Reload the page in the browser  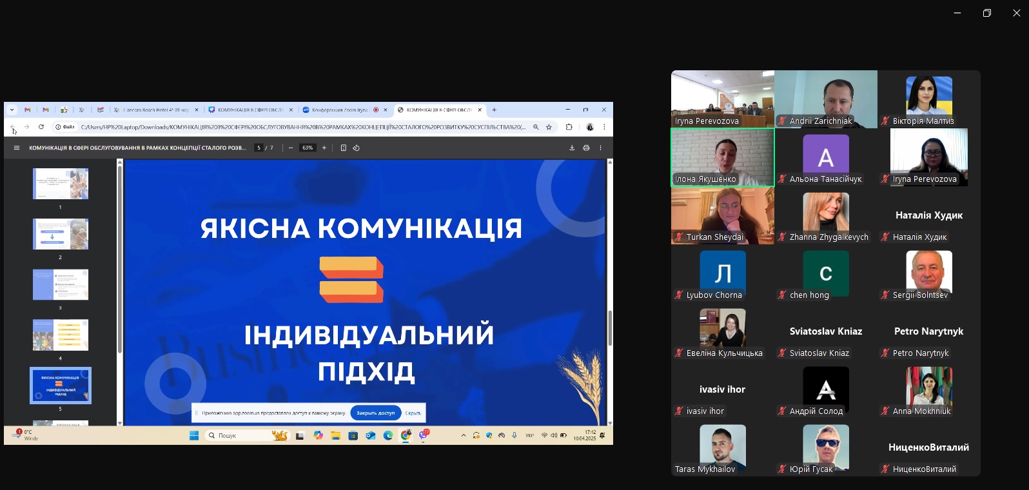[41, 127]
